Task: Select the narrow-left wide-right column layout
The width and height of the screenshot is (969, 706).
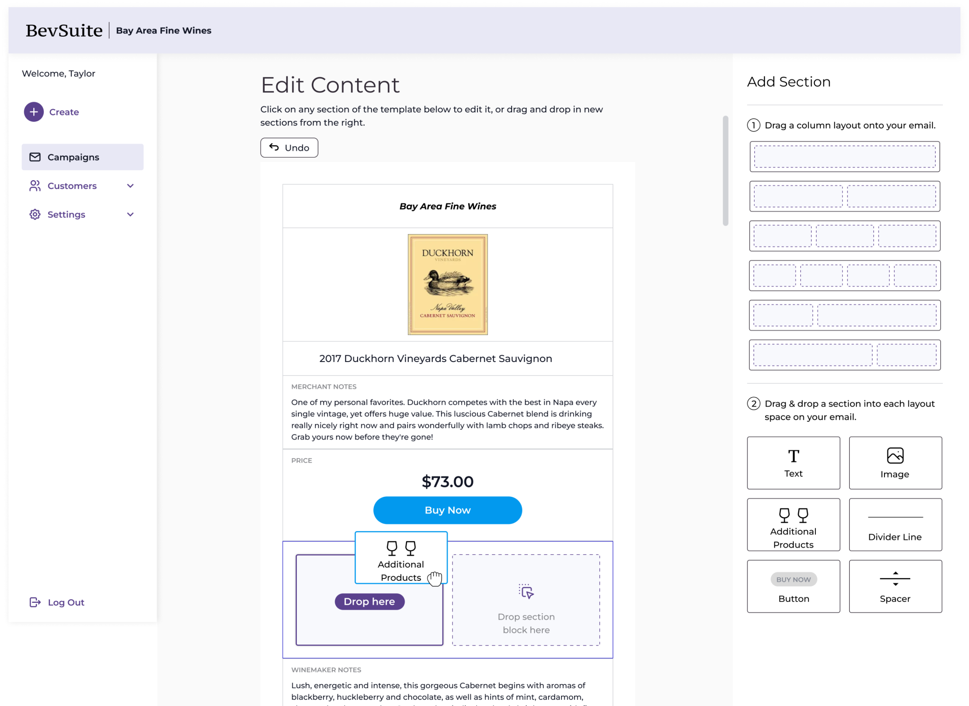Action: click(845, 315)
